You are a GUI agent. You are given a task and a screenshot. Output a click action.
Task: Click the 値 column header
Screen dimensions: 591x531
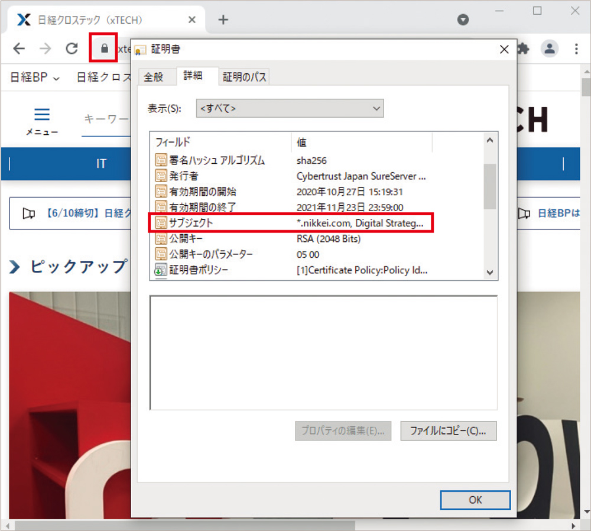(362, 142)
